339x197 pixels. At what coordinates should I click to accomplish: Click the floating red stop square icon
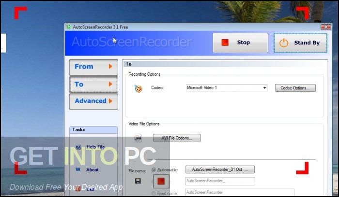pos(161,181)
